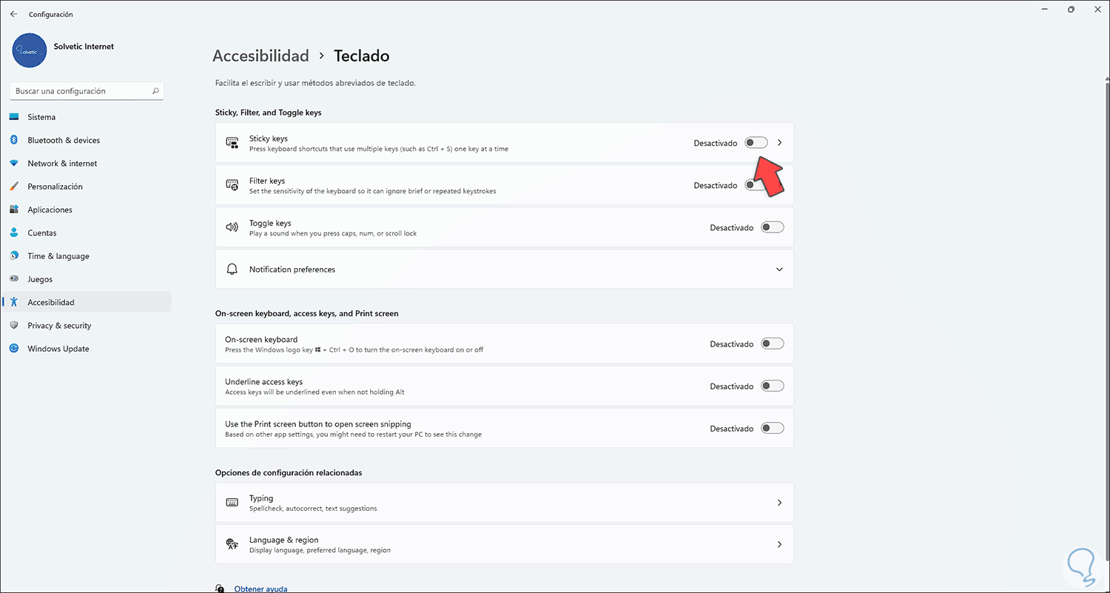Click the back arrow icon in title bar
Image resolution: width=1110 pixels, height=593 pixels.
pyautogui.click(x=13, y=14)
